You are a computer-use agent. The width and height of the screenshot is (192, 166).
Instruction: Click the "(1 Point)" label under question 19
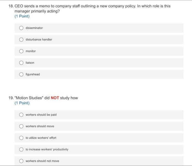22,103
